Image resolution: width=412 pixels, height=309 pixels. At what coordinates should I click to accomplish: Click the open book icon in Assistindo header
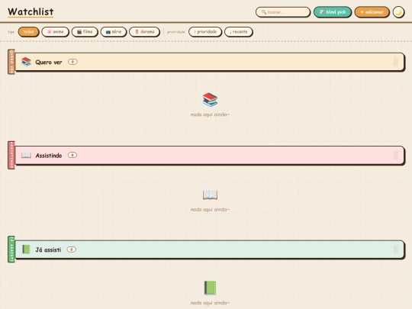26,155
